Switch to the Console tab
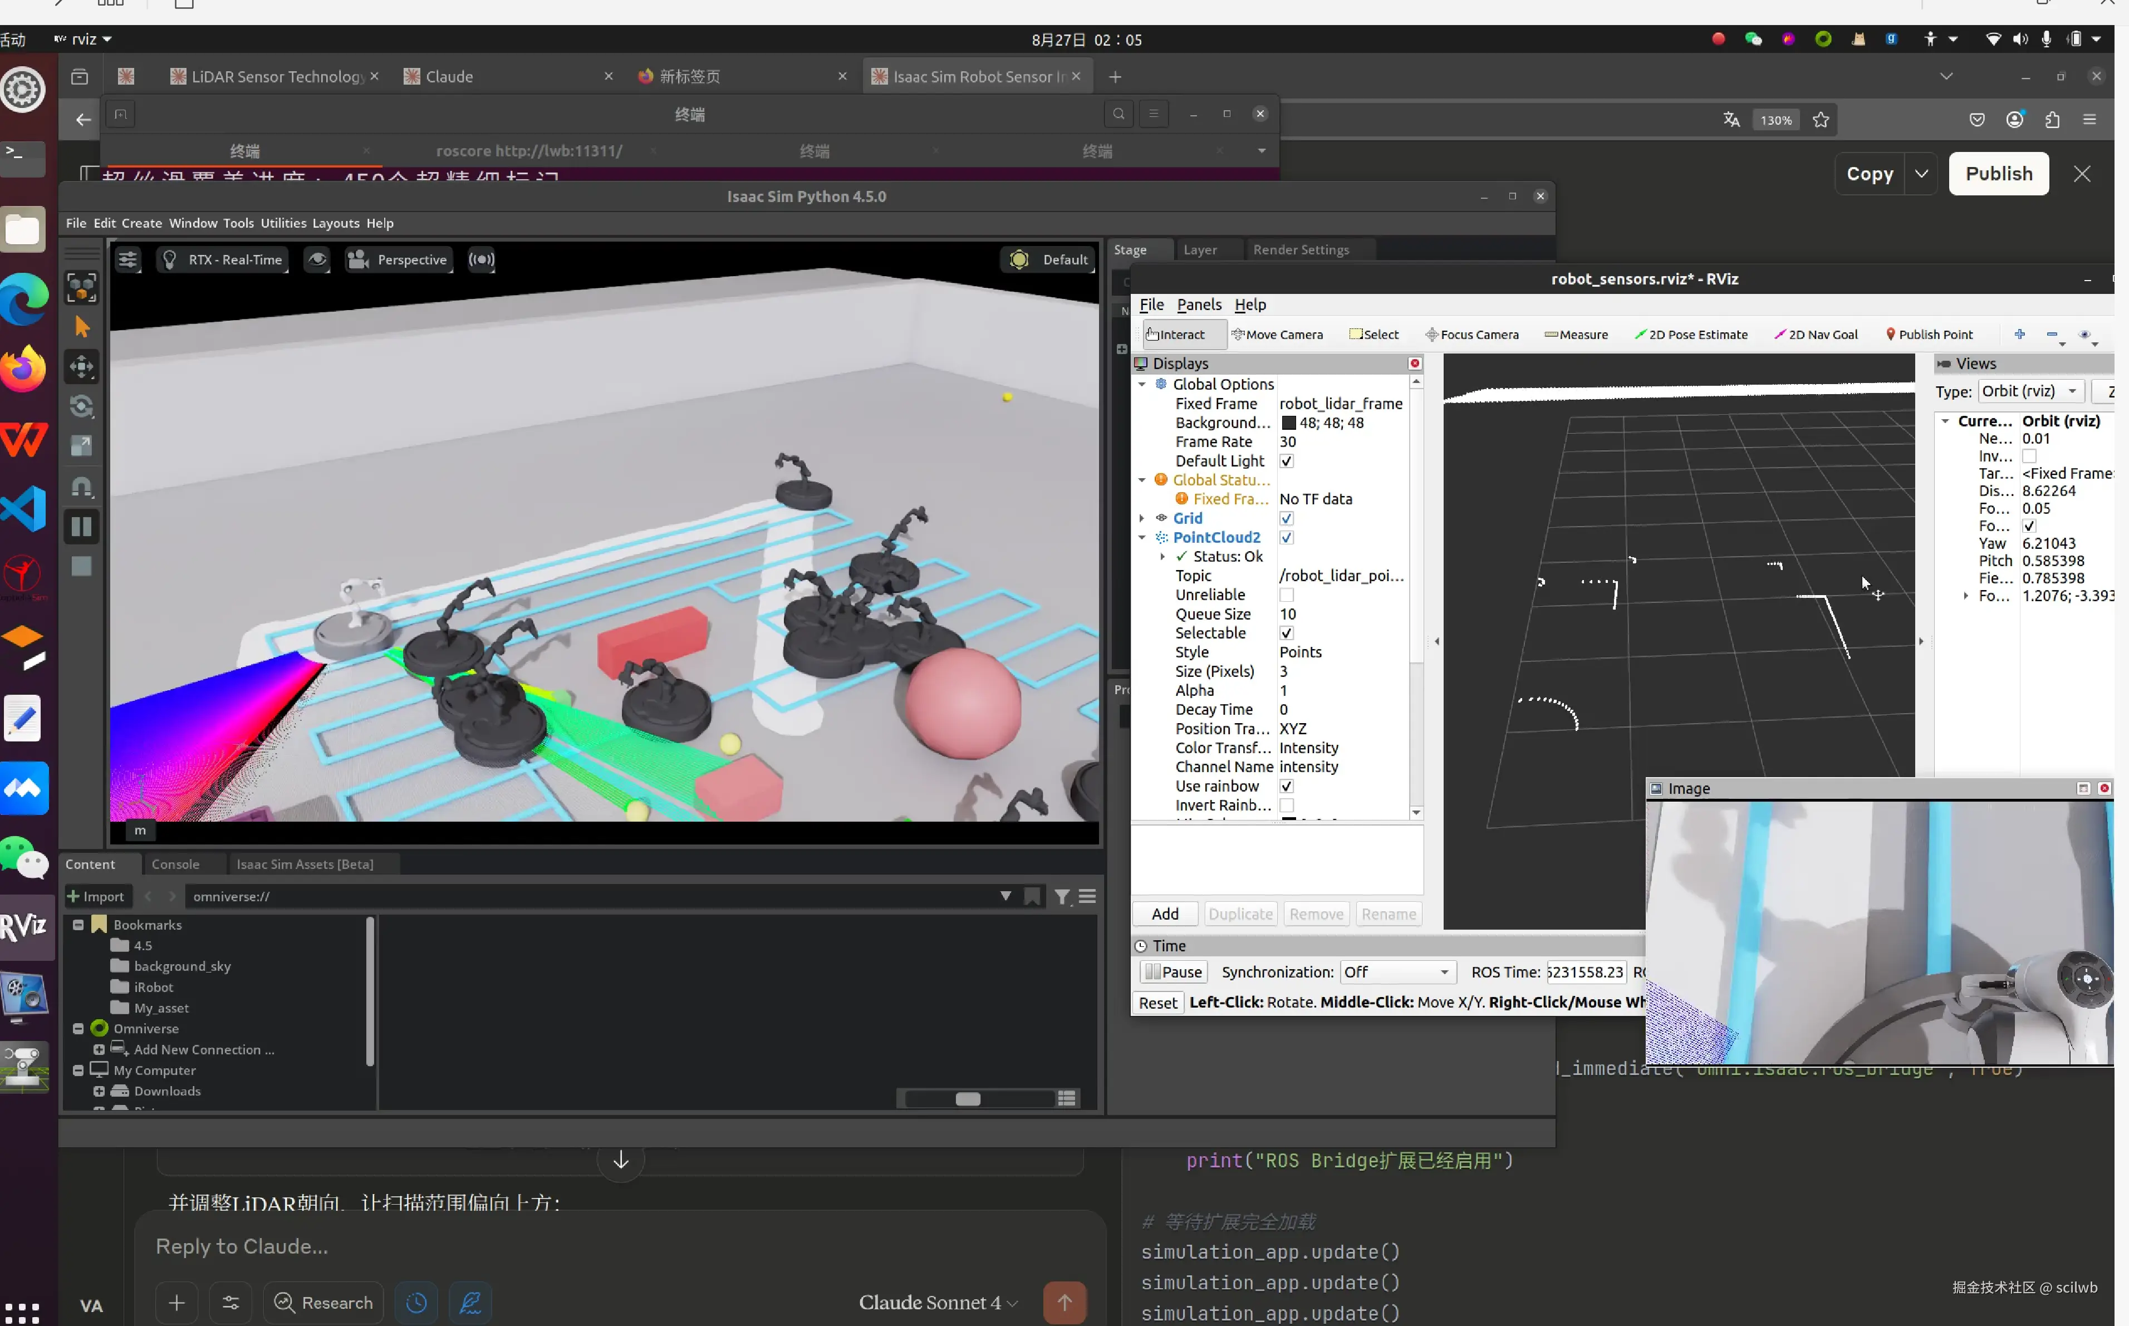Viewport: 2129px width, 1326px height. pos(175,864)
